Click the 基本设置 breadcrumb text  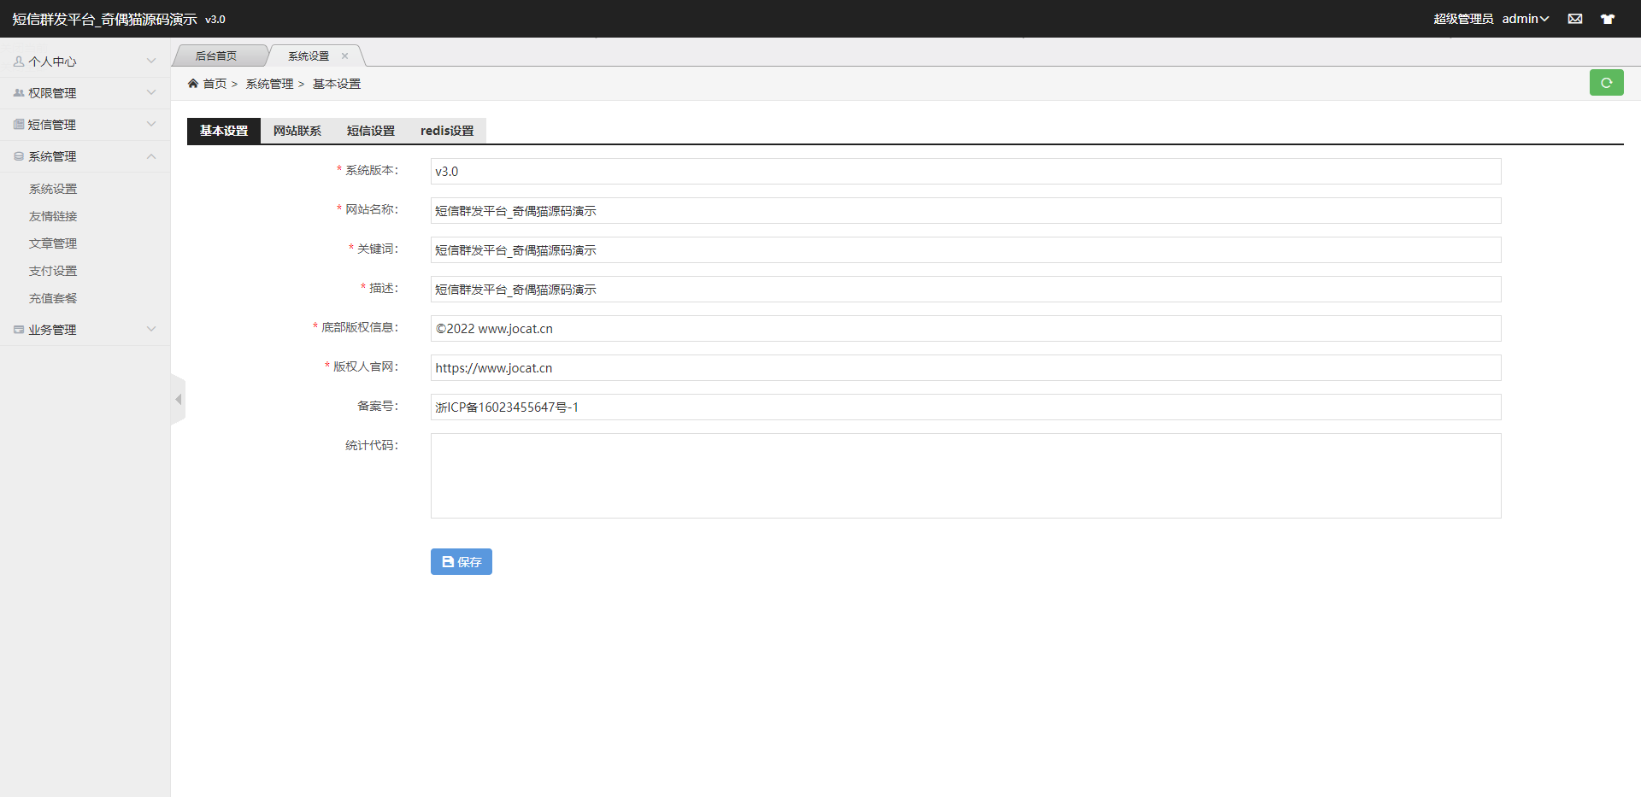pyautogui.click(x=337, y=84)
